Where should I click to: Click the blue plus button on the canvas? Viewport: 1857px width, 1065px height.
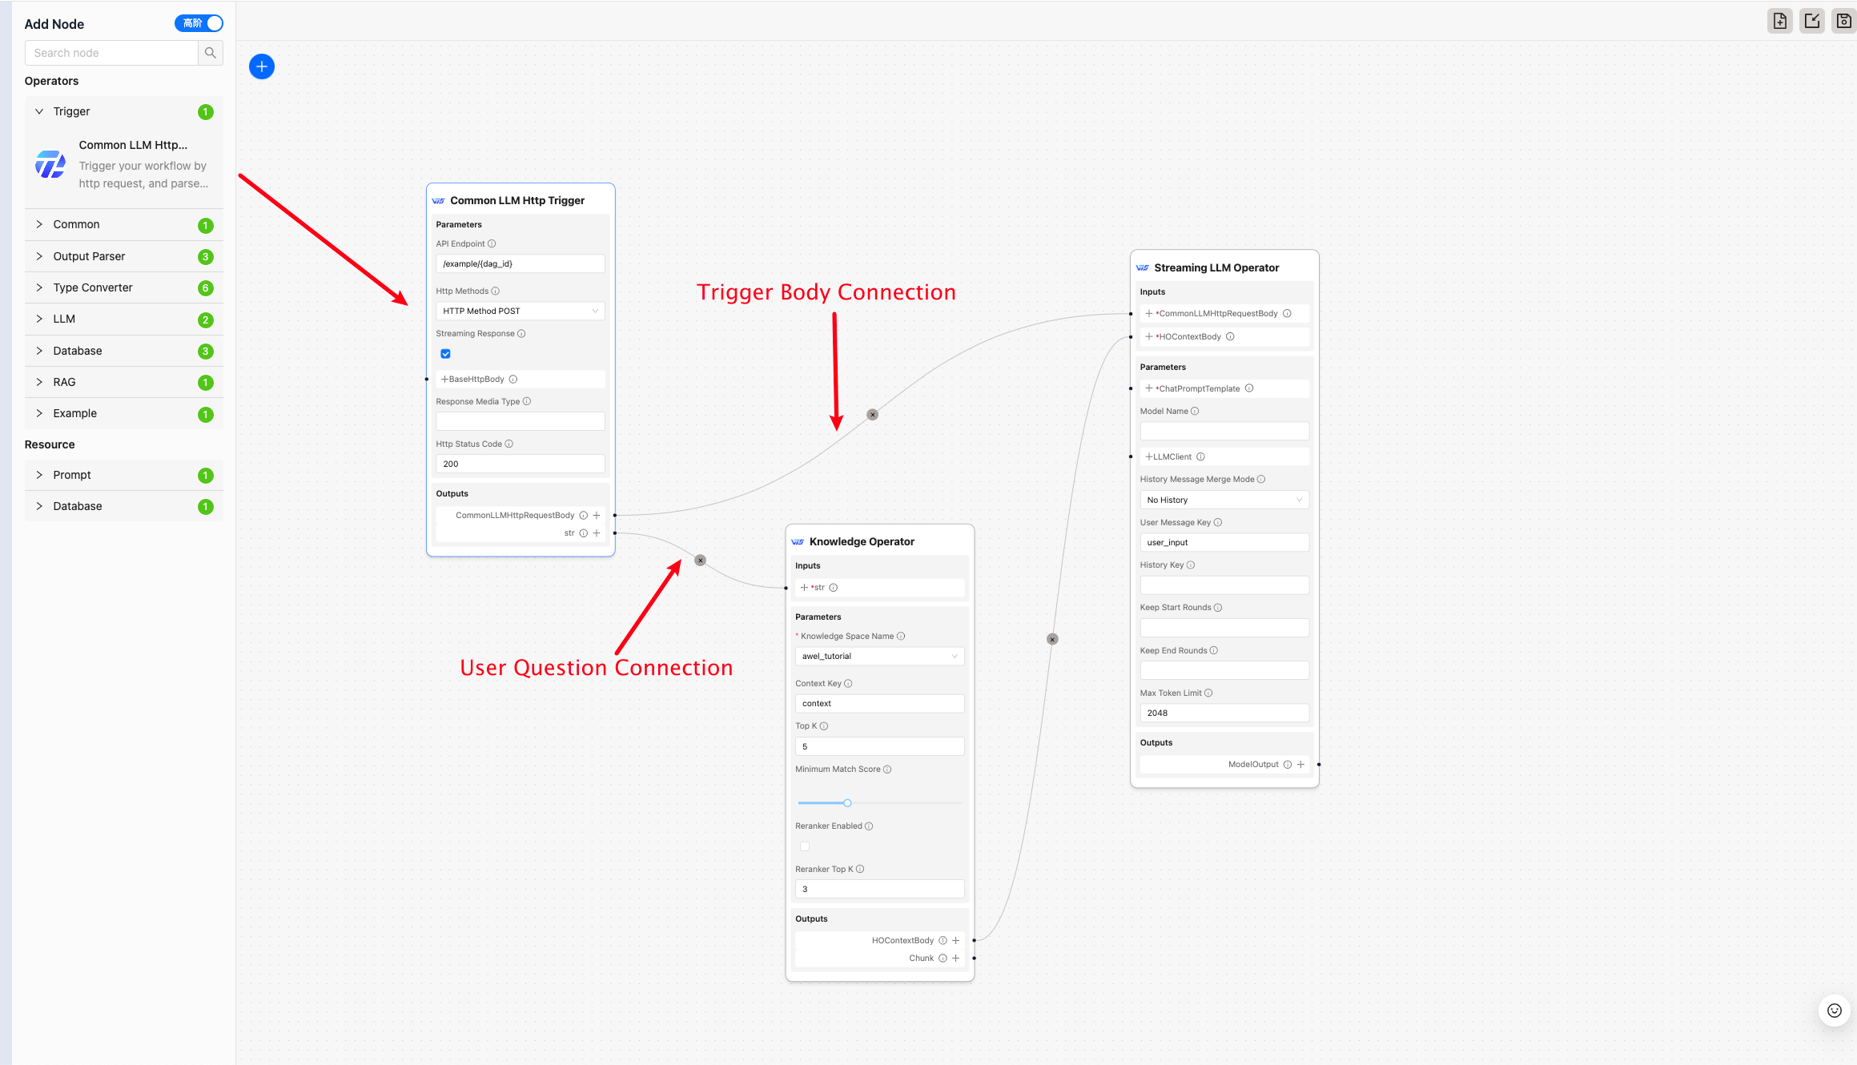click(261, 66)
